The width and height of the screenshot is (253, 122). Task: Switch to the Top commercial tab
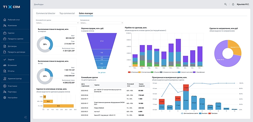(67, 14)
